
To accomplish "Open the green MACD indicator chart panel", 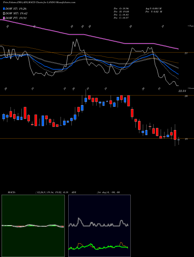I will point(33,226).
